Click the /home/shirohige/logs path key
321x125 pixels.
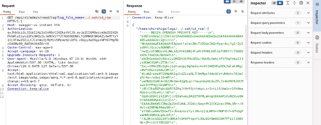(x=172, y=29)
